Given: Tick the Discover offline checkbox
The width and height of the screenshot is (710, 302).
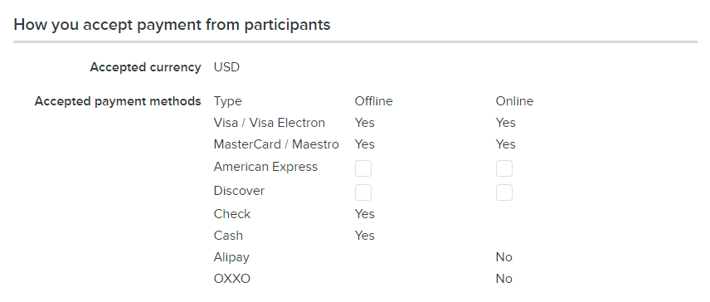Looking at the screenshot, I should click(x=363, y=192).
